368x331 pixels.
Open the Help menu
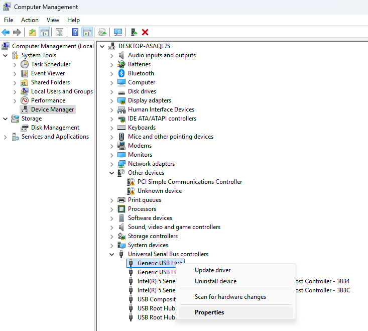(73, 20)
